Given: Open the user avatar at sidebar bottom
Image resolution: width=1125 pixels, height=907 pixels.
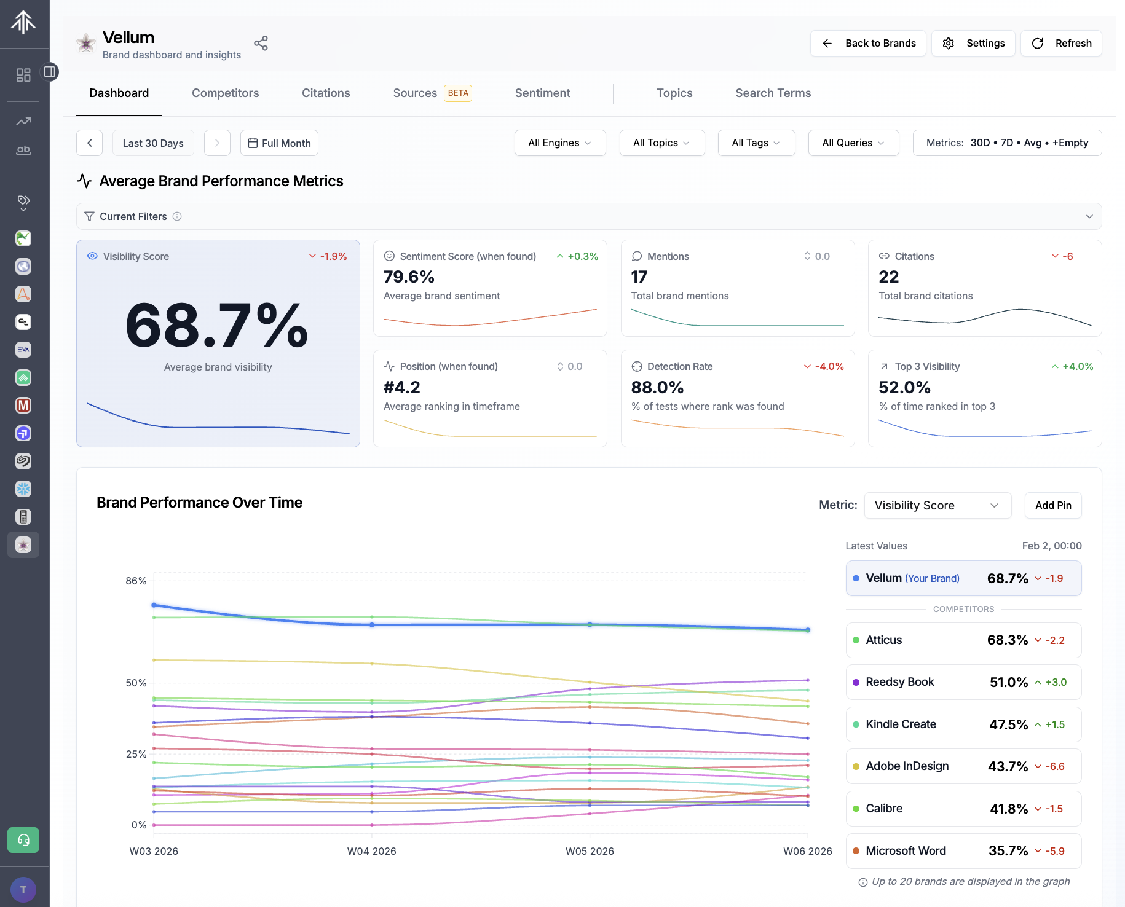Looking at the screenshot, I should (x=23, y=889).
